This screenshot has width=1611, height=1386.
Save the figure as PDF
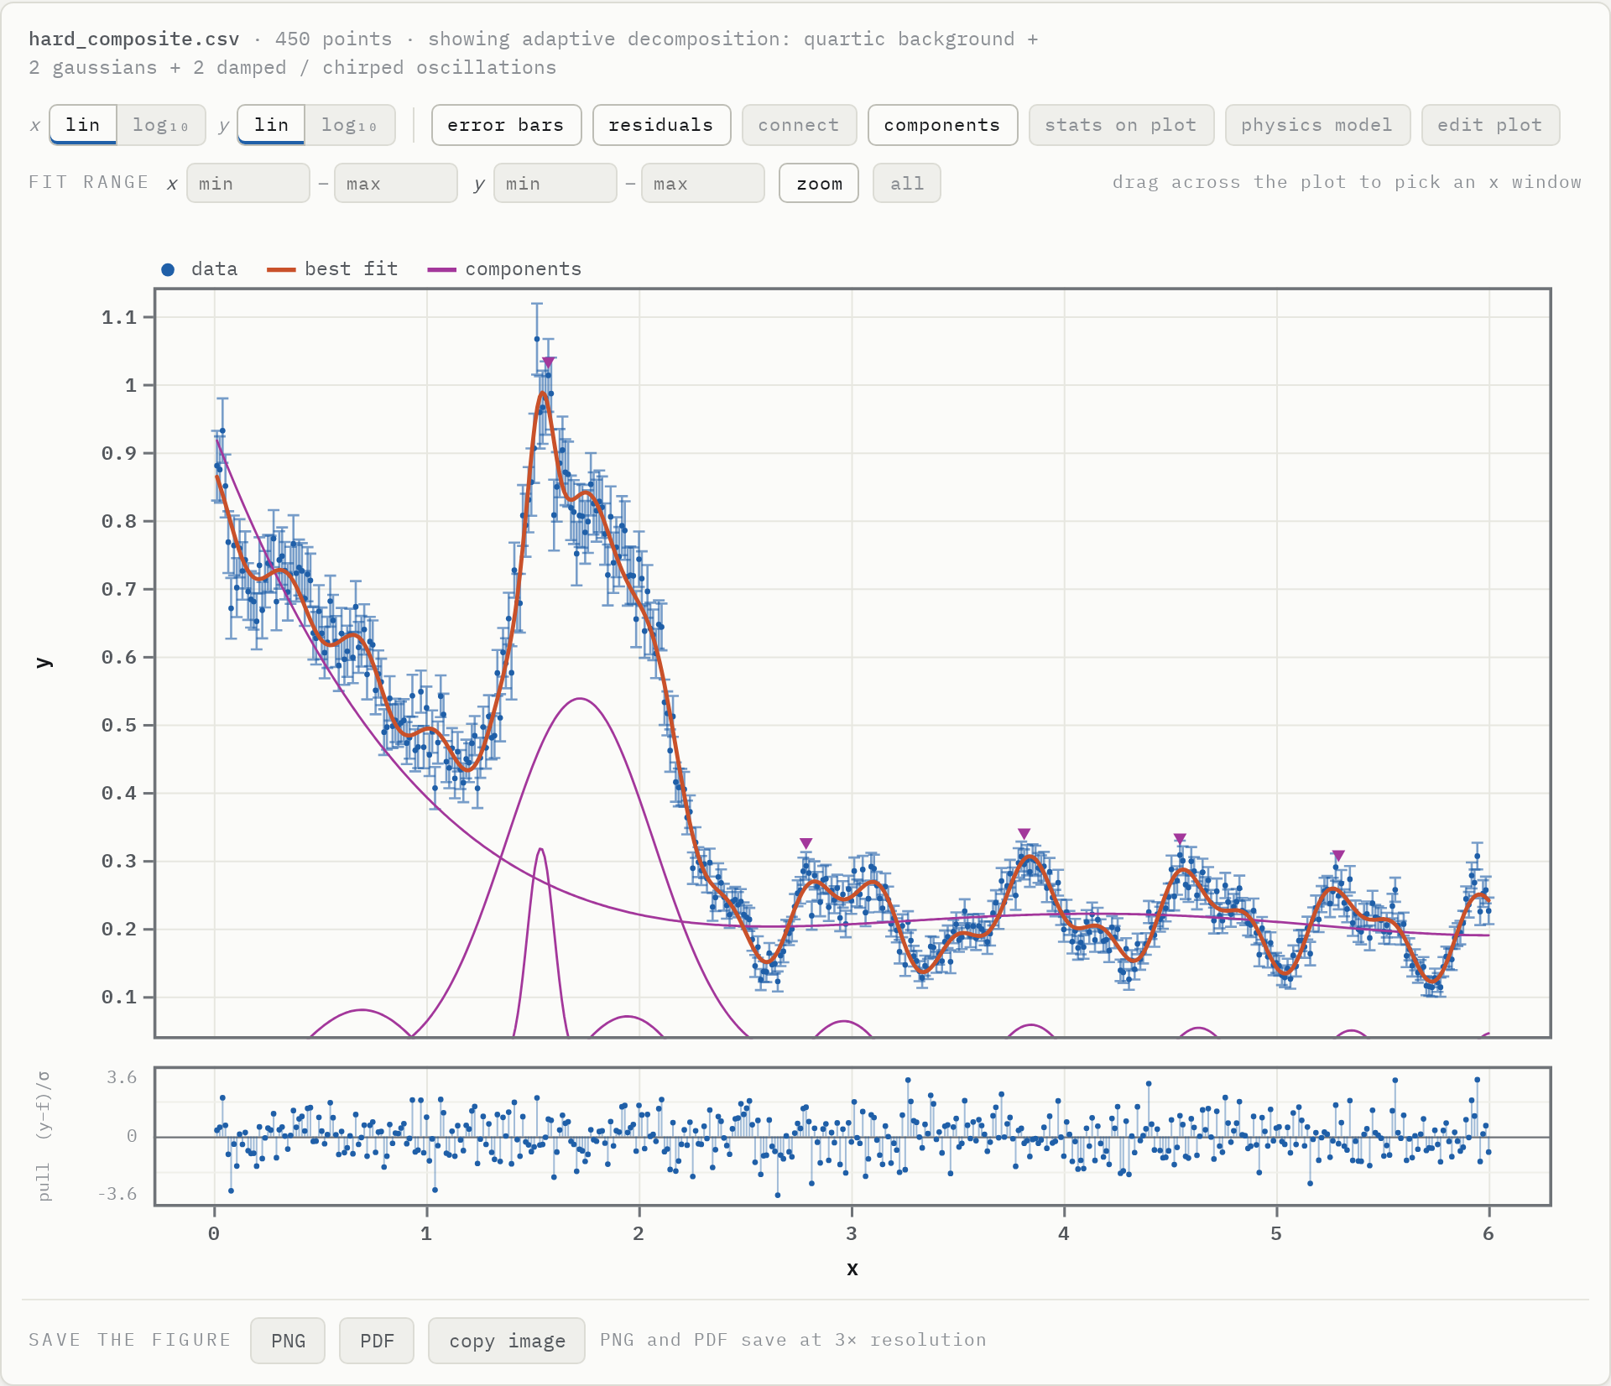click(377, 1341)
